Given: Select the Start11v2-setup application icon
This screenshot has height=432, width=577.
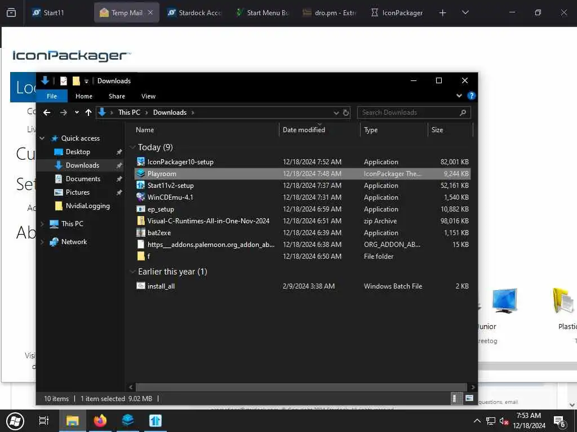Looking at the screenshot, I should coord(140,185).
